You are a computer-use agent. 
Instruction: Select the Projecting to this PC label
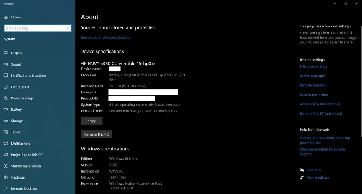click(x=27, y=154)
